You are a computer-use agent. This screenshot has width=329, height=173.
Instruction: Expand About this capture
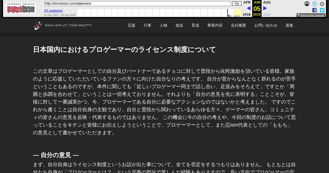311,15
